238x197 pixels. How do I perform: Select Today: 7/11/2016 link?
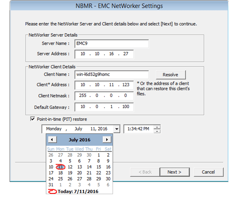78,191
